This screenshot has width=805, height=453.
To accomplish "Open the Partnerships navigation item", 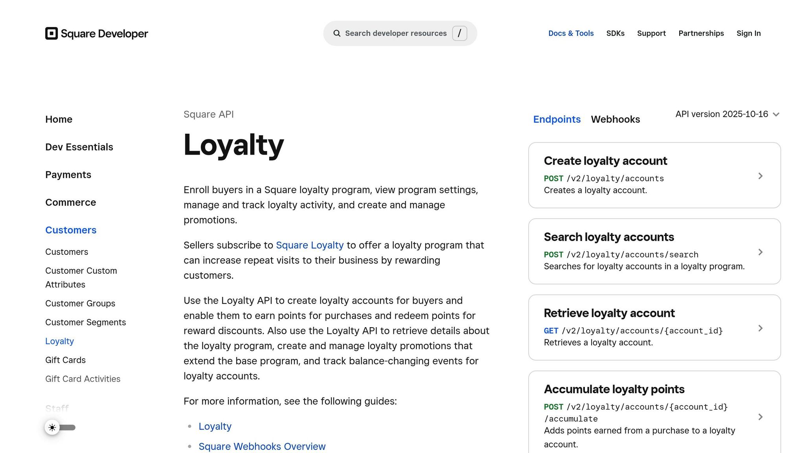I will tap(701, 33).
